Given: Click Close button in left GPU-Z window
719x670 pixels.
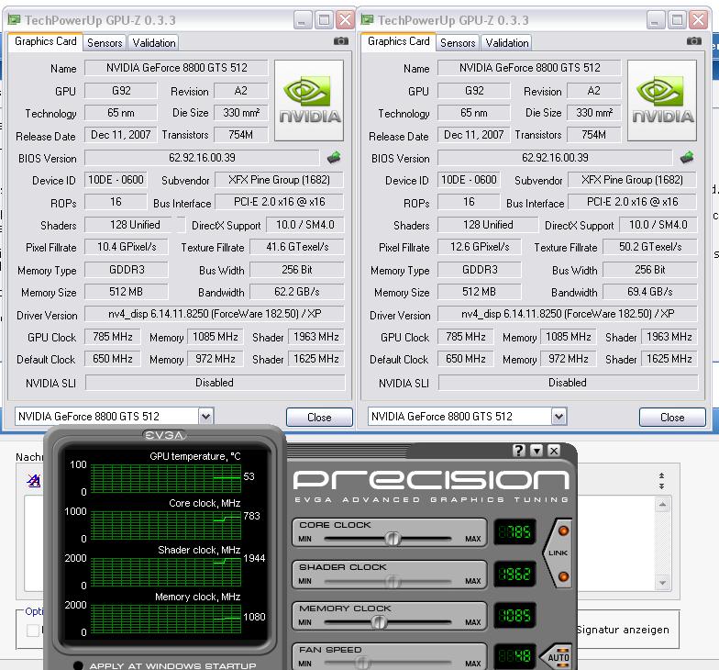Looking at the screenshot, I should click(319, 417).
